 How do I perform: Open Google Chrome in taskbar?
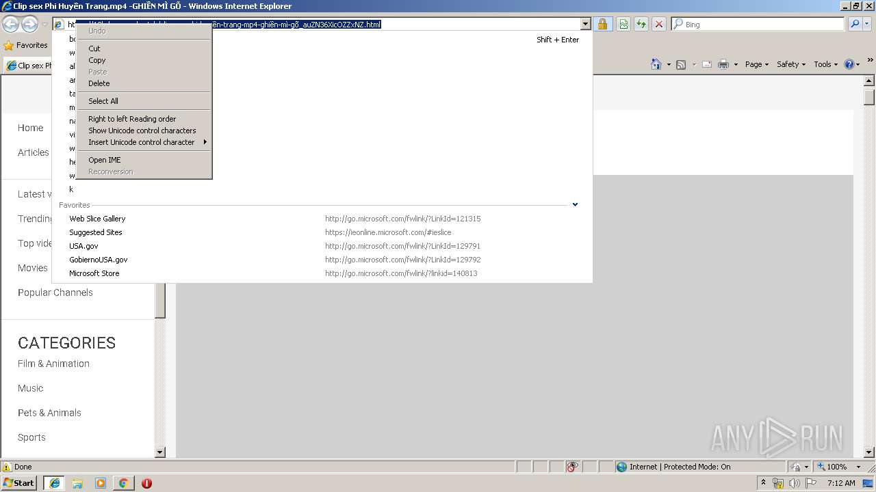point(123,483)
